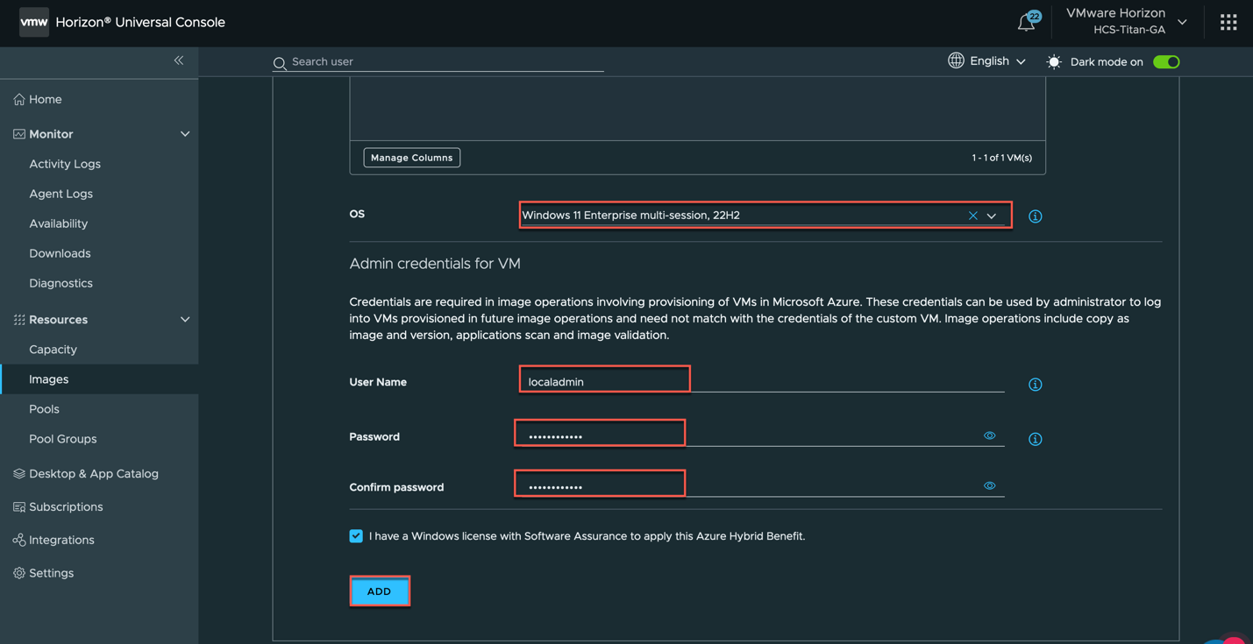Click the Subscriptions icon

[x=19, y=507]
